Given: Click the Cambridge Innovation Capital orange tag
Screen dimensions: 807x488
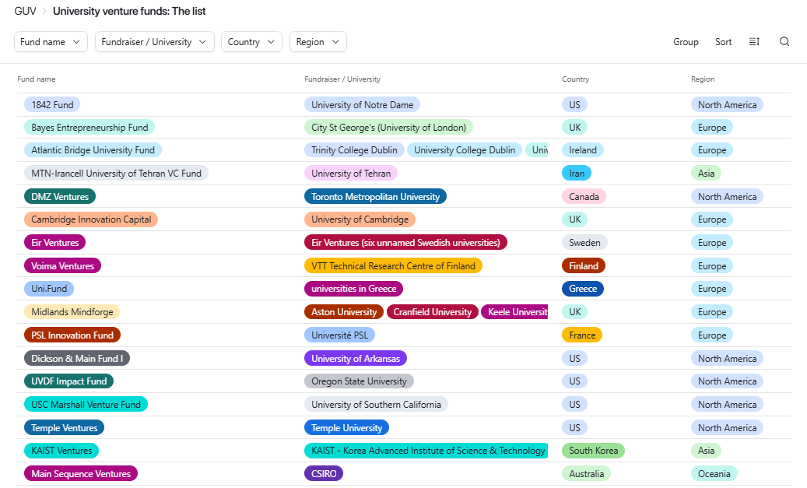Looking at the screenshot, I should [91, 219].
